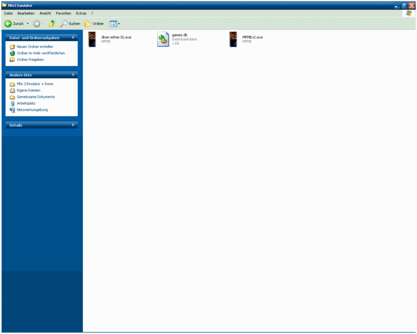Click the diver-mfme-32.exe file name

click(x=116, y=37)
